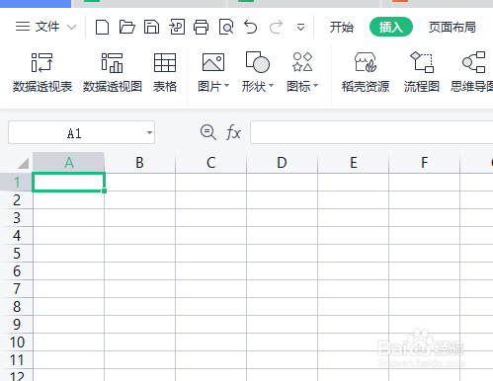Click the zoom magnifier beside fx
493x381 pixels.
pos(208,132)
